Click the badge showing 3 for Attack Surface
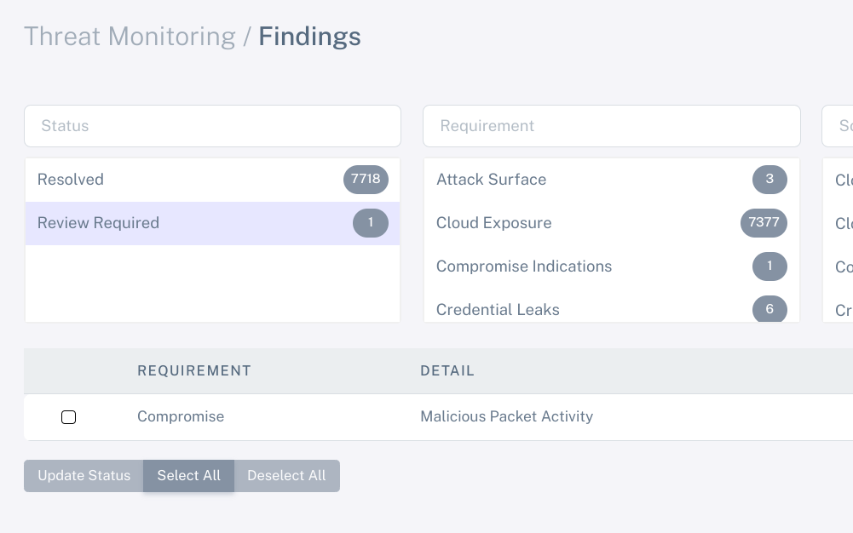This screenshot has height=533, width=853. coord(769,180)
